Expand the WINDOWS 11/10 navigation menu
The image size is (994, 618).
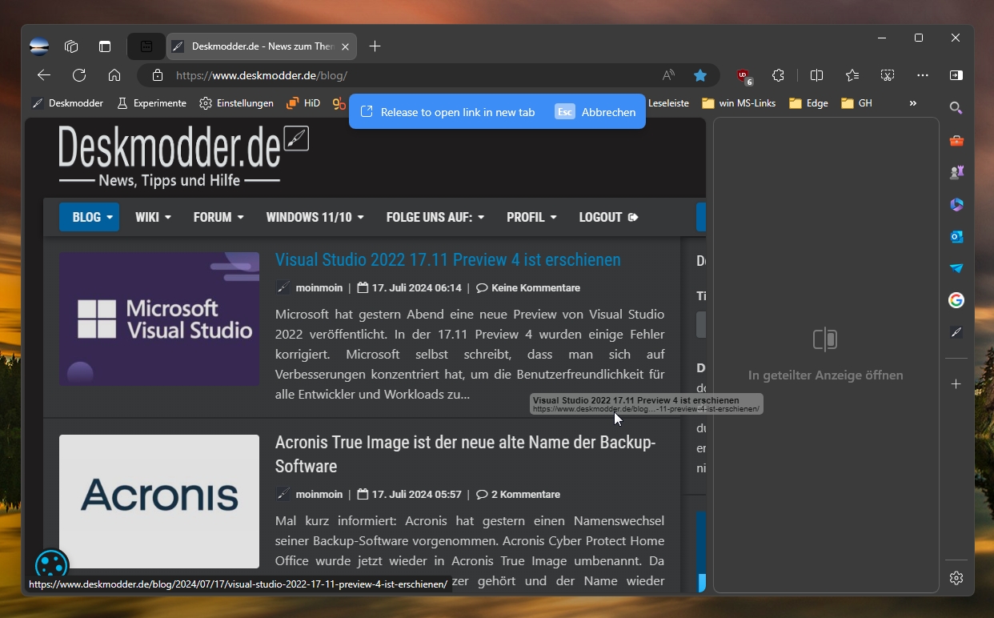pos(315,217)
